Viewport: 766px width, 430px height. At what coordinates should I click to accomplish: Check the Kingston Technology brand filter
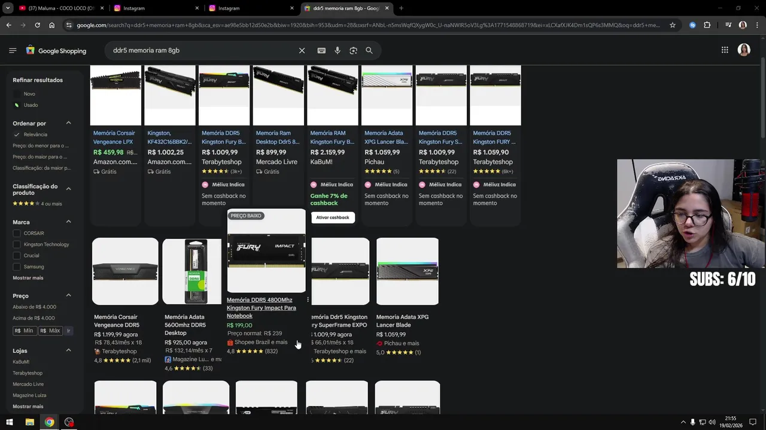(17, 244)
